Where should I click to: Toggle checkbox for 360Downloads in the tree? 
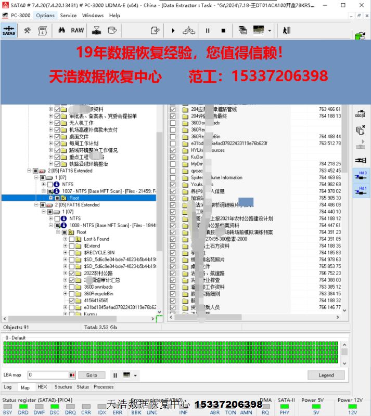click(72, 287)
